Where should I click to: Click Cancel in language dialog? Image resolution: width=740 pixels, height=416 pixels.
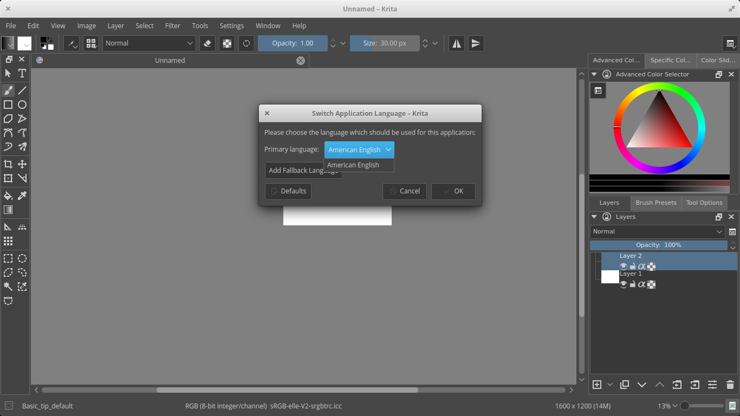point(405,191)
